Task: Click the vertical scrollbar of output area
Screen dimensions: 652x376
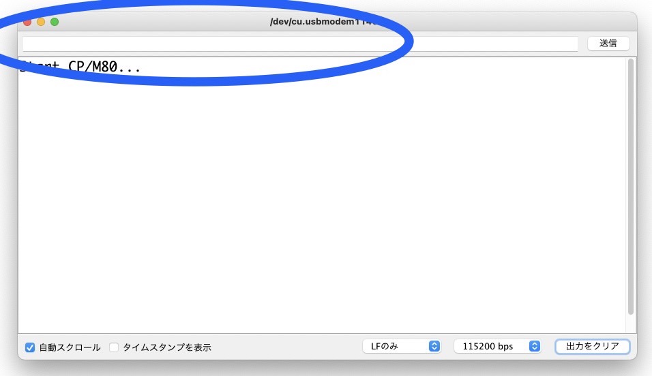Action: pos(631,187)
